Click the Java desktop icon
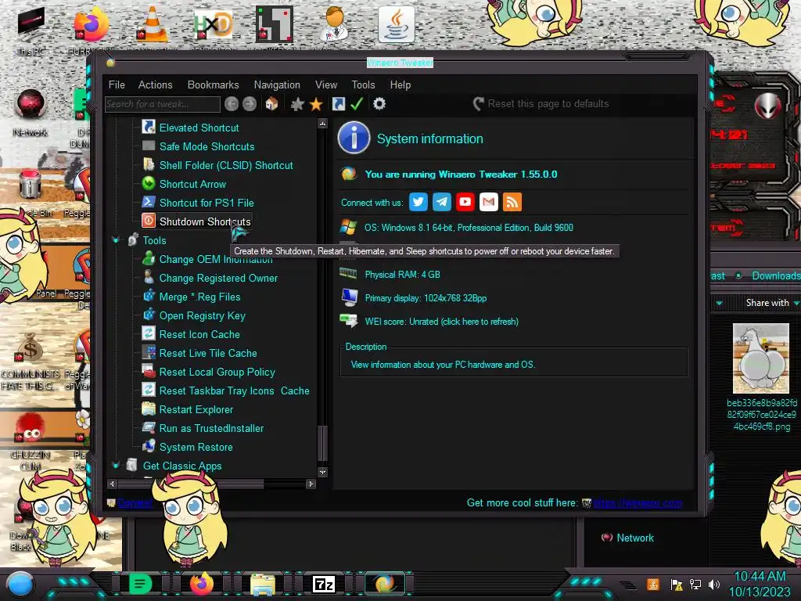Viewport: 801px width, 601px height. (x=396, y=24)
